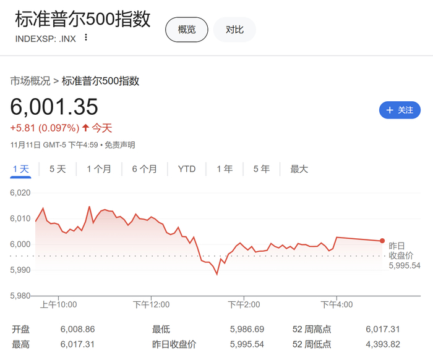This screenshot has width=433, height=353.
Task: Select the 概览 tab
Action: pos(187,30)
